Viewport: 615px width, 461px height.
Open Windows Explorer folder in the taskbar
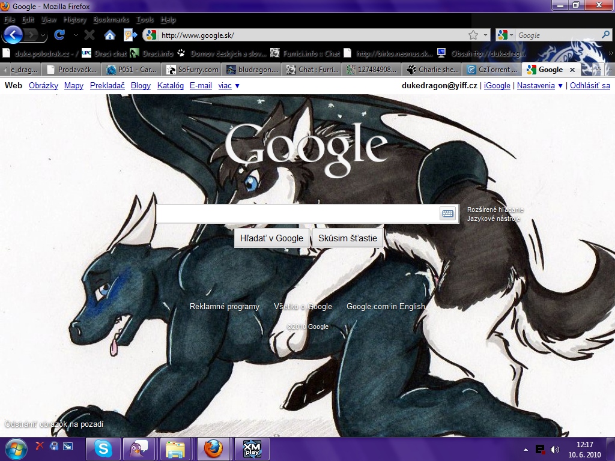click(x=175, y=449)
